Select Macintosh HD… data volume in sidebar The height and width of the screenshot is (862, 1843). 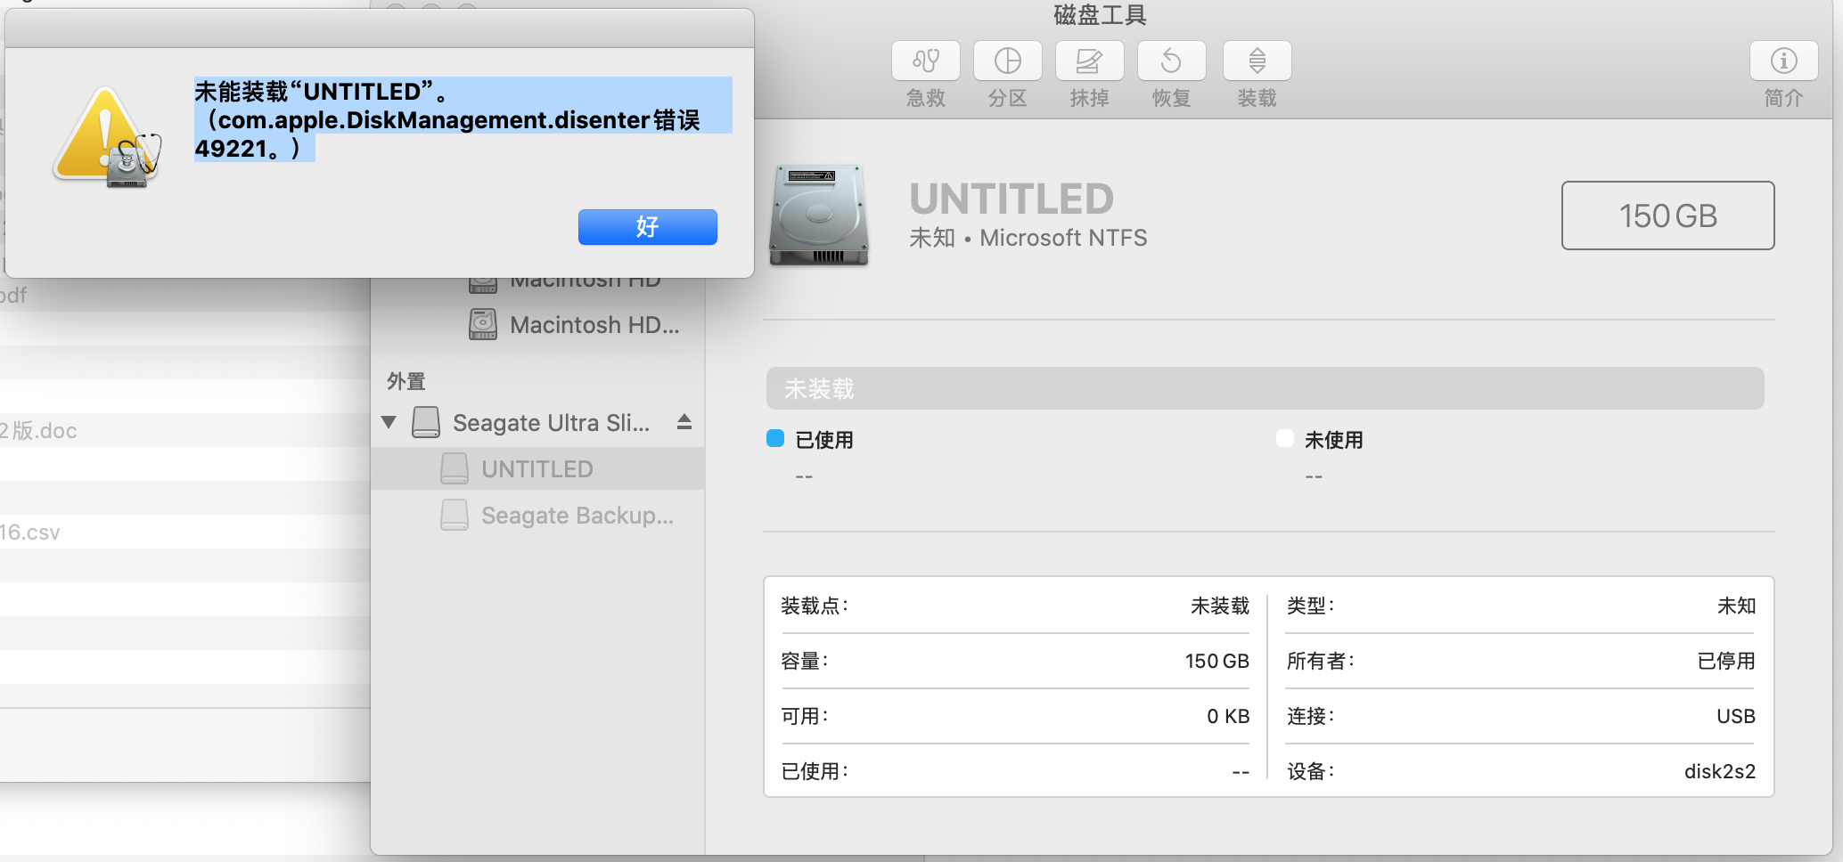click(594, 325)
